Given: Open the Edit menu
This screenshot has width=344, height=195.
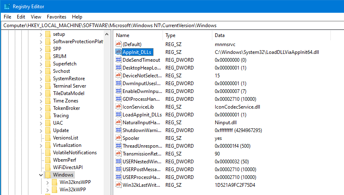Looking at the screenshot, I should click(x=21, y=17).
